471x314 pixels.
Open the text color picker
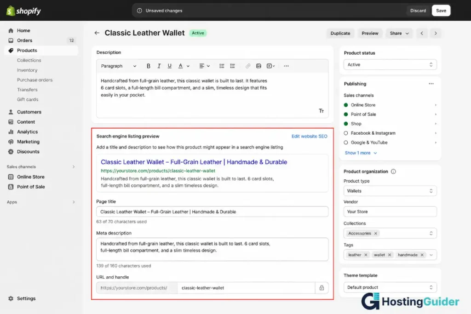184,66
